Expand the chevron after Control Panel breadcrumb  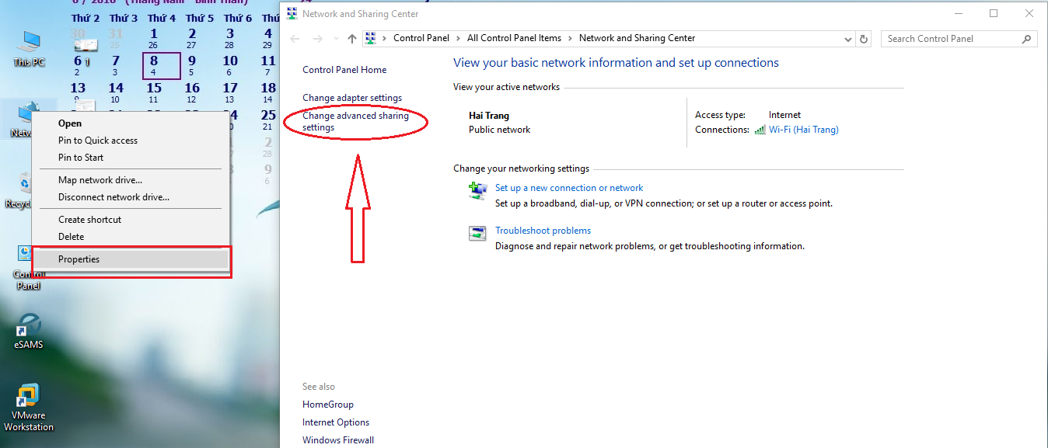coord(458,38)
